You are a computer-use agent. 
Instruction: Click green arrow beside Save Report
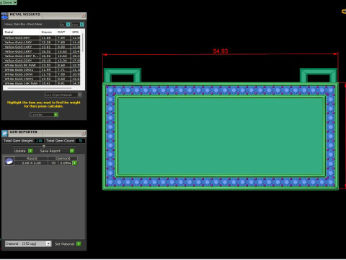point(72,151)
